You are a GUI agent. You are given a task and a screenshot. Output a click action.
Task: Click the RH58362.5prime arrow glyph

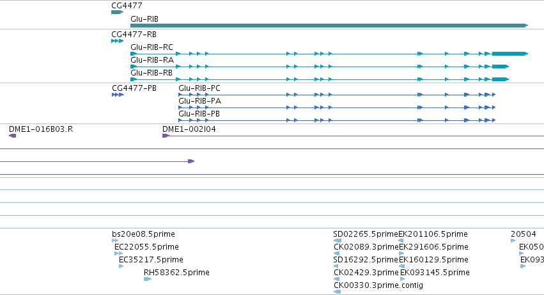coord(148,280)
